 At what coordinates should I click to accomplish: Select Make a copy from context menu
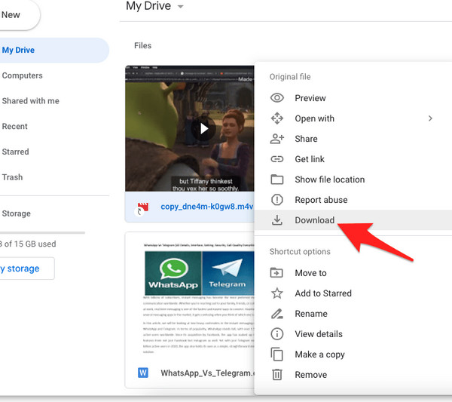[x=319, y=354]
